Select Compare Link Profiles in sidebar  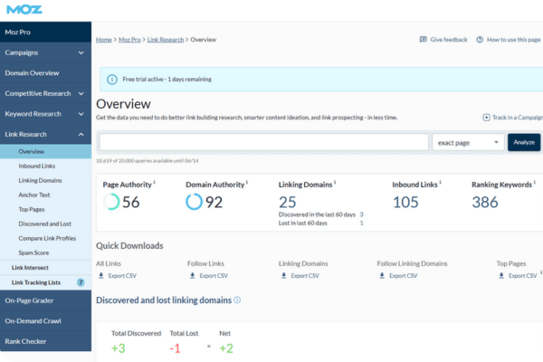46,238
